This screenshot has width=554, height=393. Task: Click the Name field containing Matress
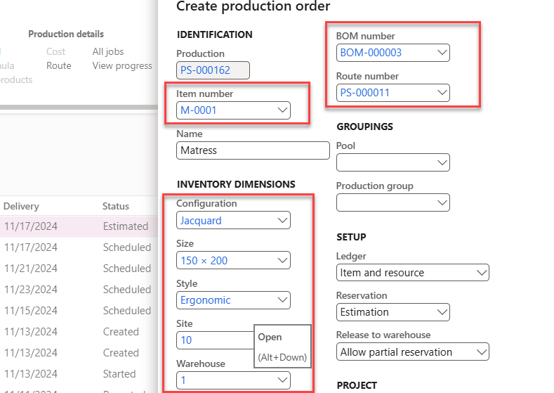pos(253,150)
